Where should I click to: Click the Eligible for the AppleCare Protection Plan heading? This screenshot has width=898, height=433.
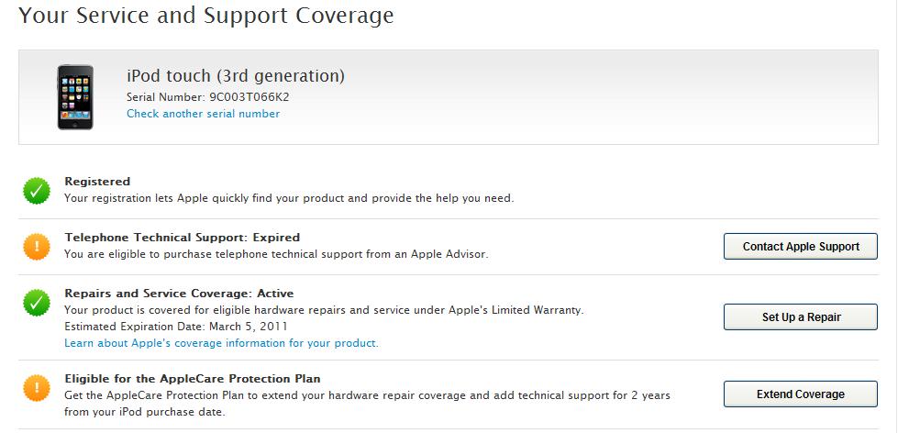pyautogui.click(x=192, y=379)
